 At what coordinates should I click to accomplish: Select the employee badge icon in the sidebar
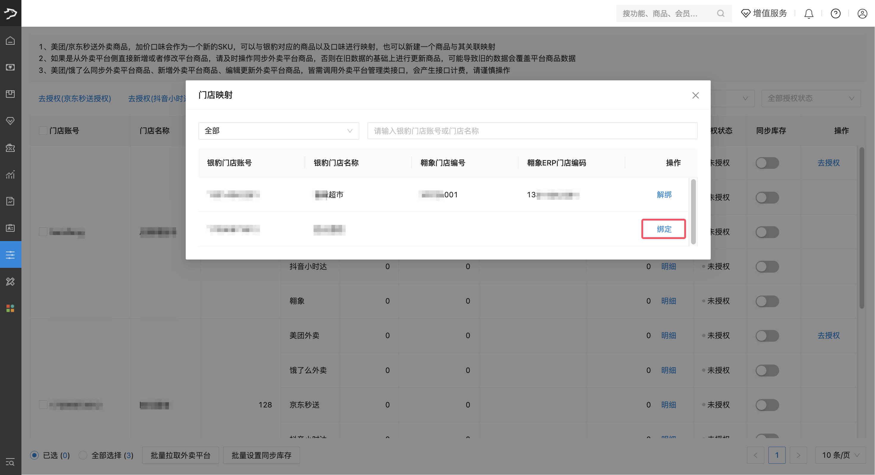click(x=10, y=228)
